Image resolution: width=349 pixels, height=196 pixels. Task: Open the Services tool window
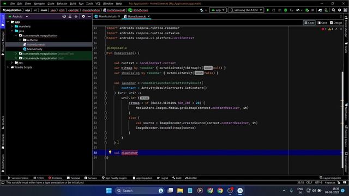(91, 178)
